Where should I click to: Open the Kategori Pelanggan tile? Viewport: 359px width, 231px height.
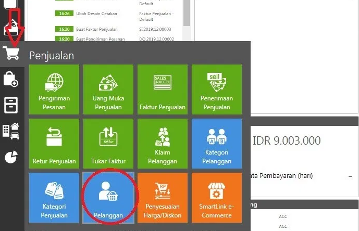[x=217, y=144]
